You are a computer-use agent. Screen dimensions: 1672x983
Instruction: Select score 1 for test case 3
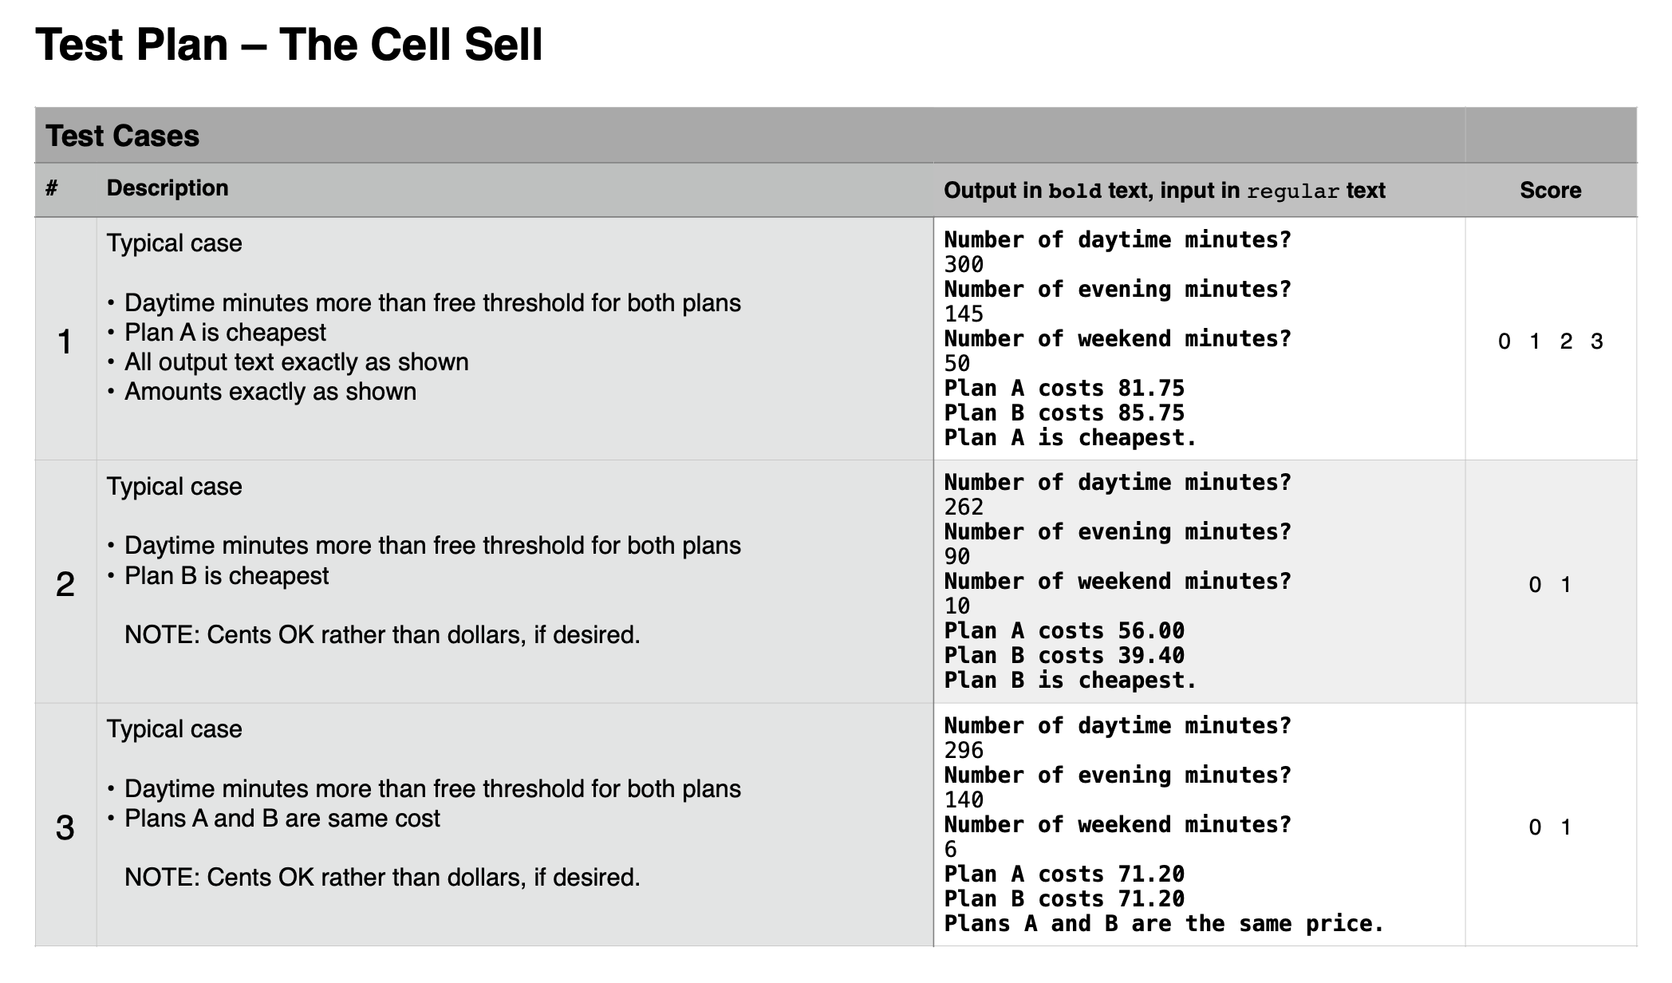tap(1566, 827)
